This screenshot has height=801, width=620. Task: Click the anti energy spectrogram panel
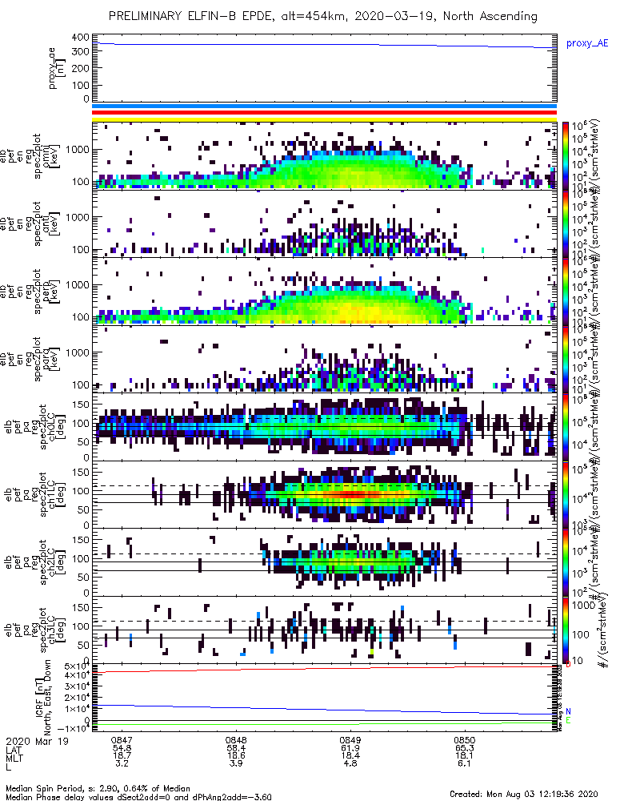tap(324, 223)
